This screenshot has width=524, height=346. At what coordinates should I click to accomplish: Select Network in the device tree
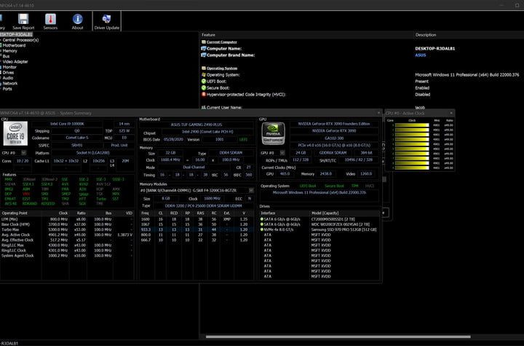pyautogui.click(x=10, y=83)
